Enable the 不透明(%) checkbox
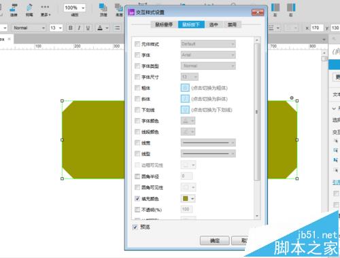 137,210
